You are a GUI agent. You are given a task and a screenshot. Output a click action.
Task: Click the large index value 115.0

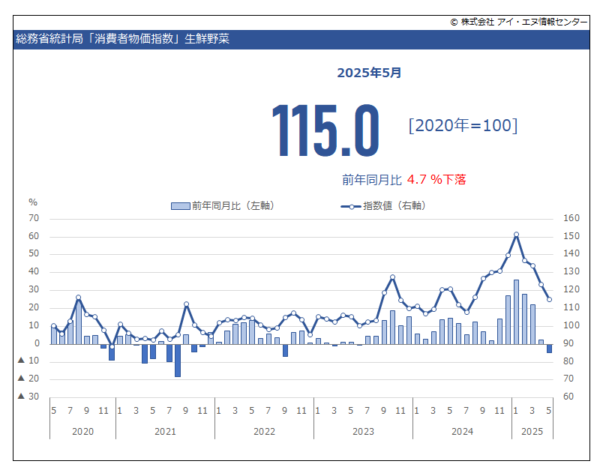coord(325,130)
